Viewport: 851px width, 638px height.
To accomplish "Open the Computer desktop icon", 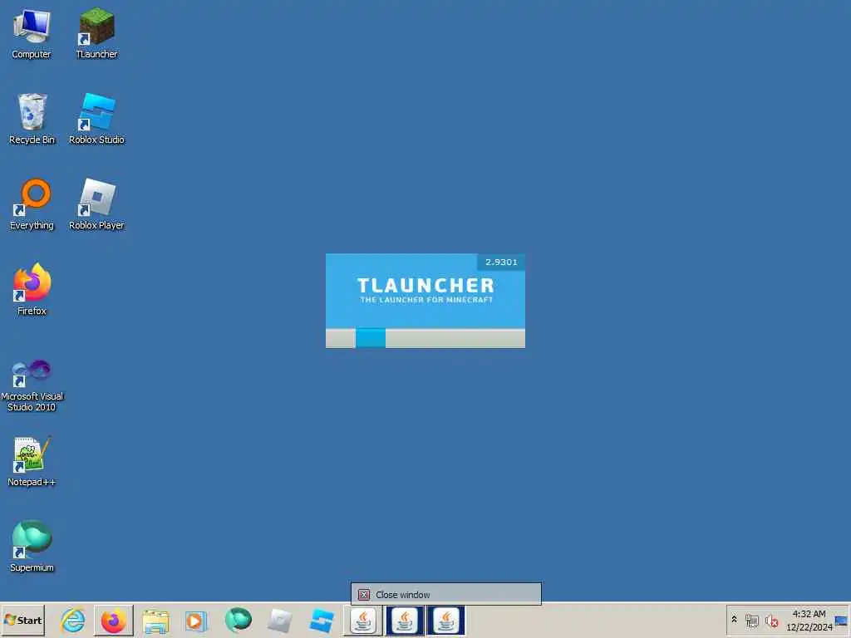I will tap(32, 33).
